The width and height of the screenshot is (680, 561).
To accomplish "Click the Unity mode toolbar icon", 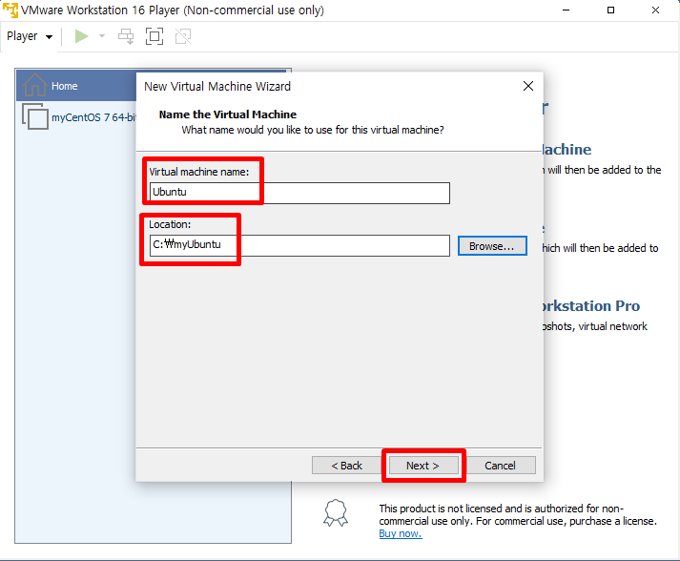I will coord(183,36).
